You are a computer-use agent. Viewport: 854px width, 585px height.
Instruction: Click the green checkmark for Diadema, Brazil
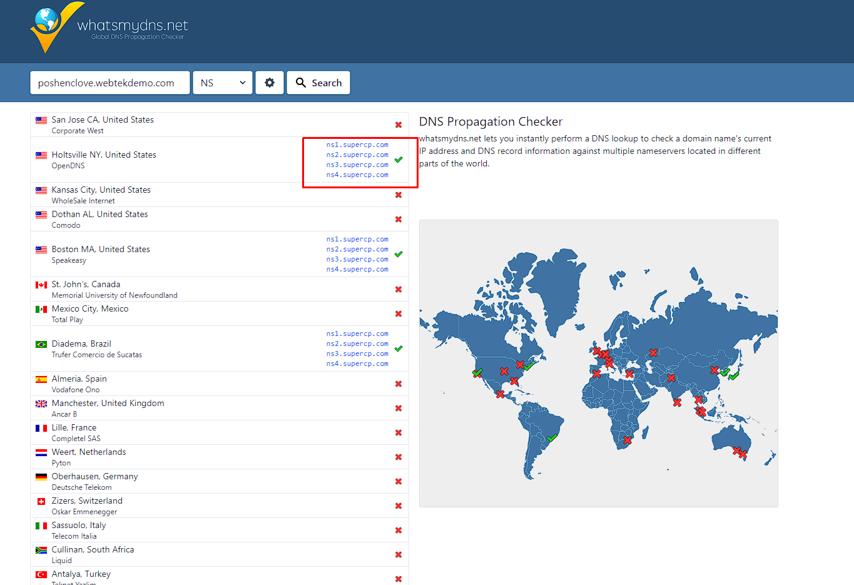[399, 348]
